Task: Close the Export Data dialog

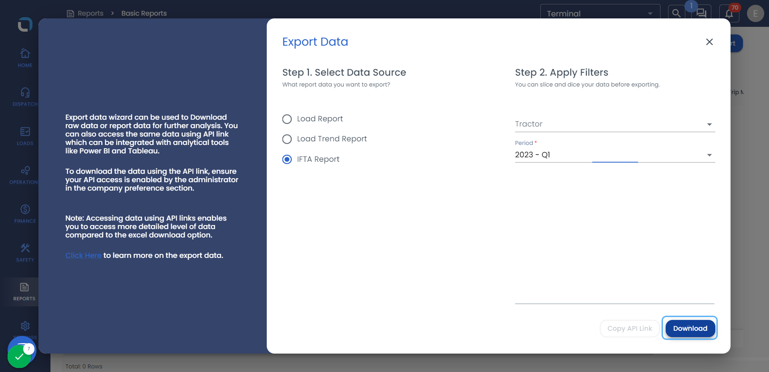Action: click(709, 42)
